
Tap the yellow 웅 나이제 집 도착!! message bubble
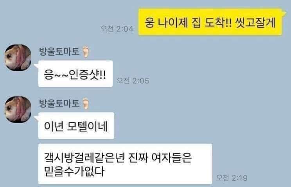point(210,22)
